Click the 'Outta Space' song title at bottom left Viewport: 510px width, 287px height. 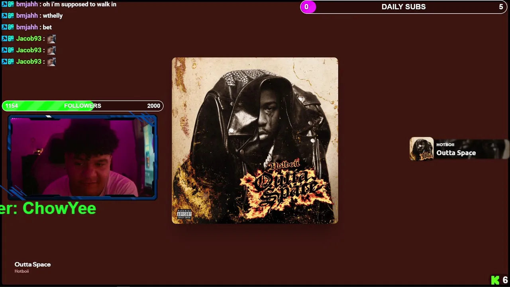tap(33, 264)
